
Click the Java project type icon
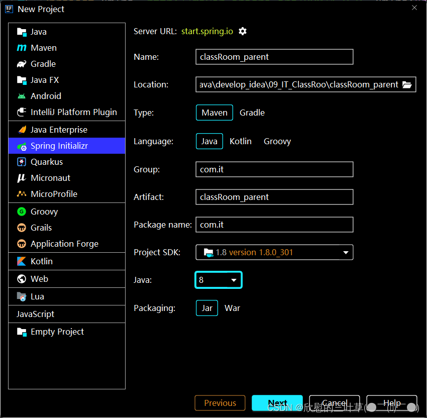coord(22,32)
